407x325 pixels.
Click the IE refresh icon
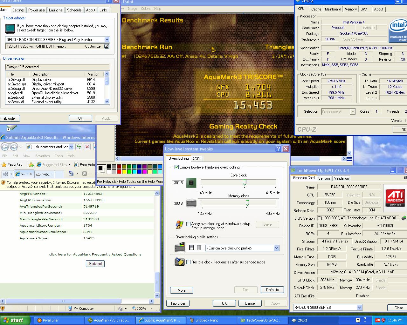tap(79, 147)
